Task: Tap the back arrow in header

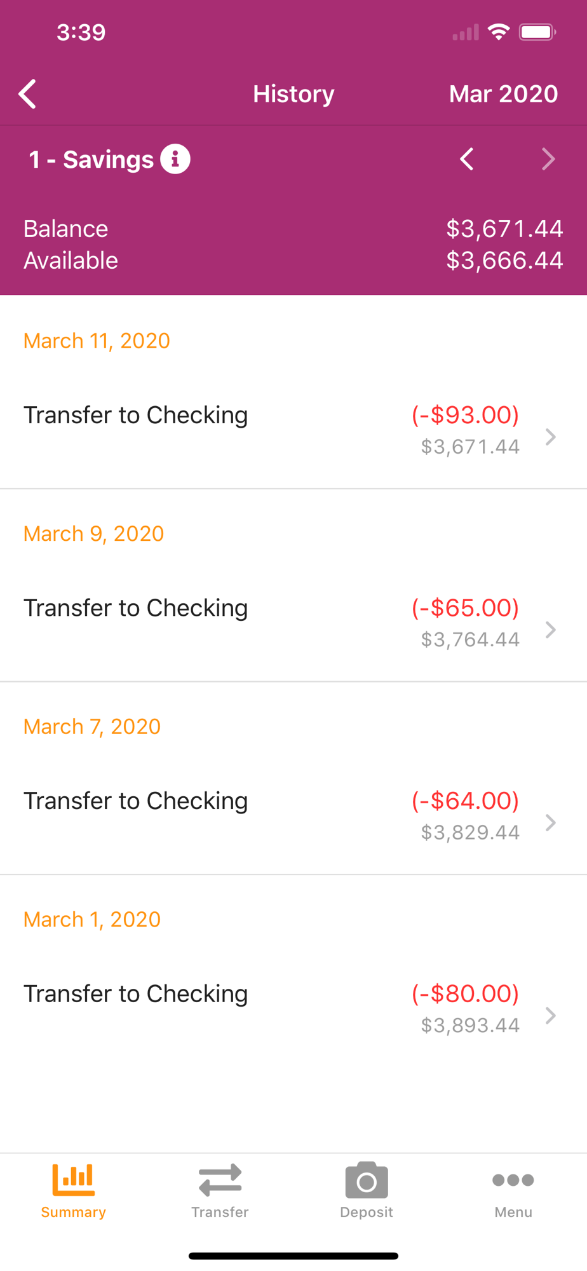Action: (27, 94)
